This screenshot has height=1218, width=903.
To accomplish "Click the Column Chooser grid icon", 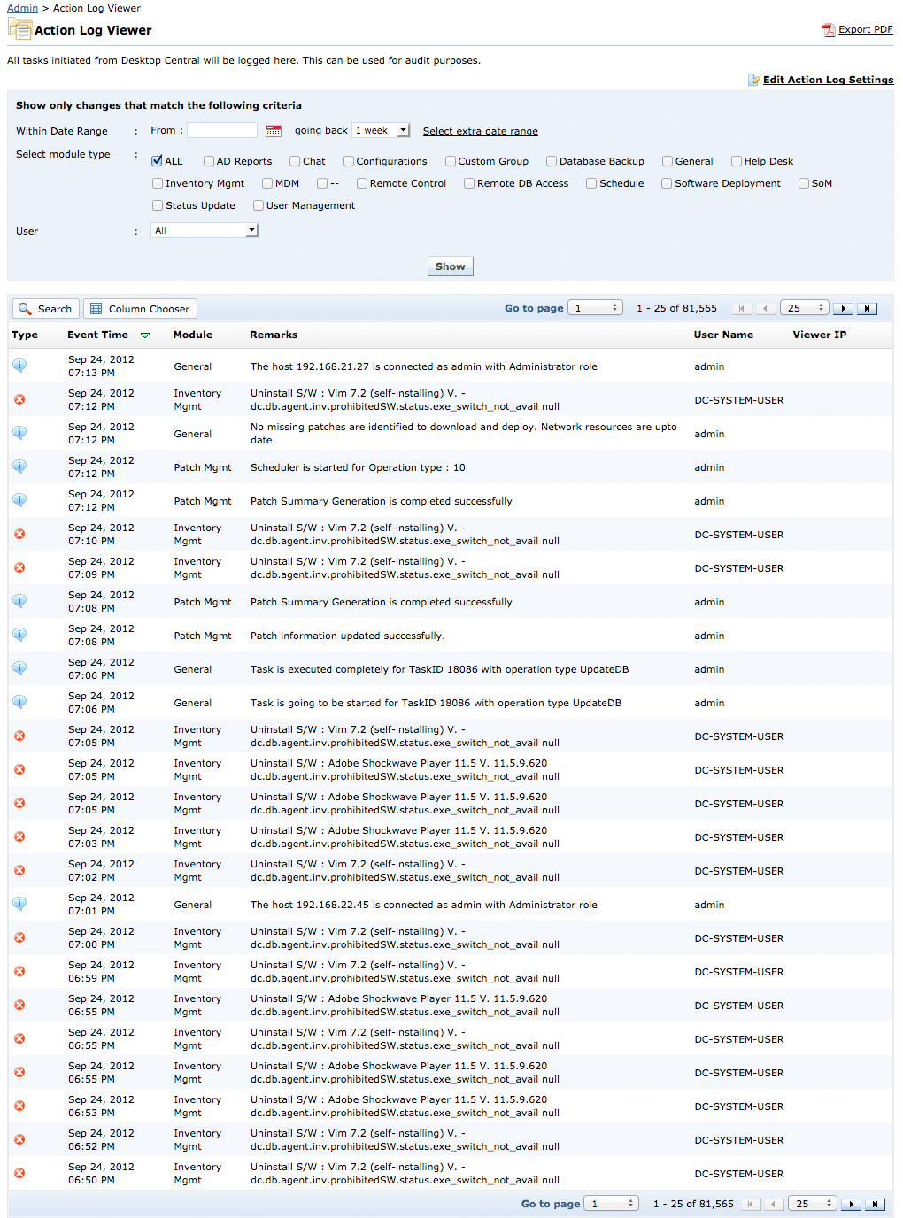I will pos(96,309).
